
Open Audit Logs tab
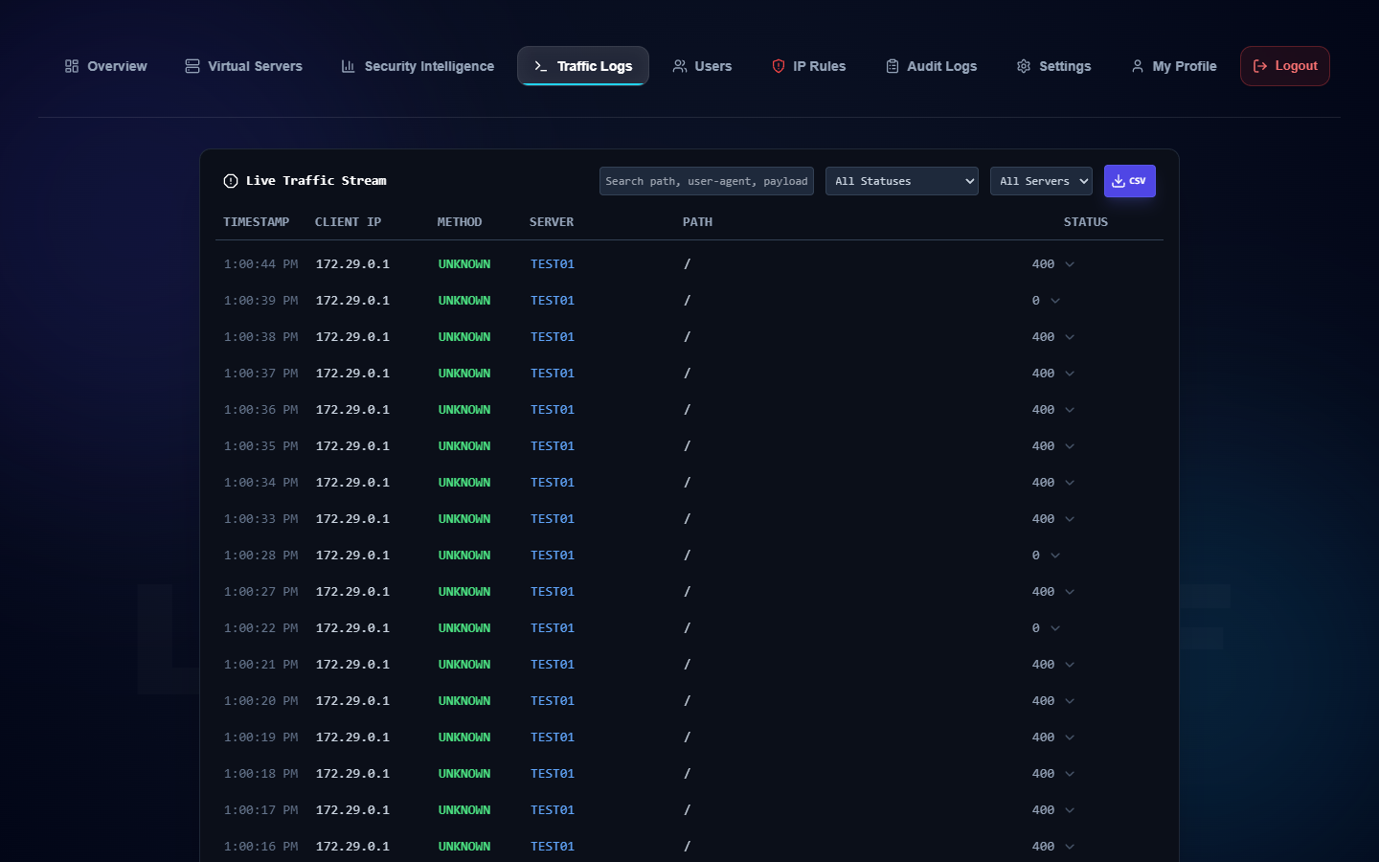pyautogui.click(x=931, y=66)
